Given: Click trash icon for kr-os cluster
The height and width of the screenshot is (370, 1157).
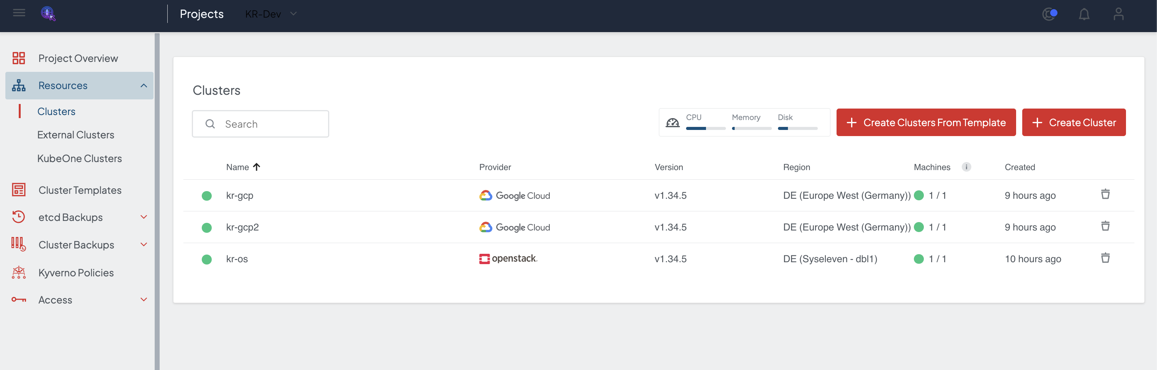Looking at the screenshot, I should pyautogui.click(x=1105, y=258).
